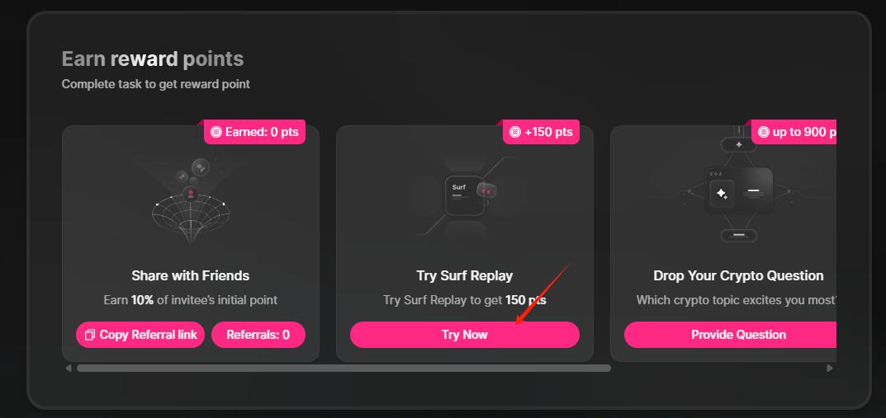Image resolution: width=886 pixels, height=418 pixels.
Task: Click the sparkle illustration on the Crypto Question card
Action: point(722,194)
